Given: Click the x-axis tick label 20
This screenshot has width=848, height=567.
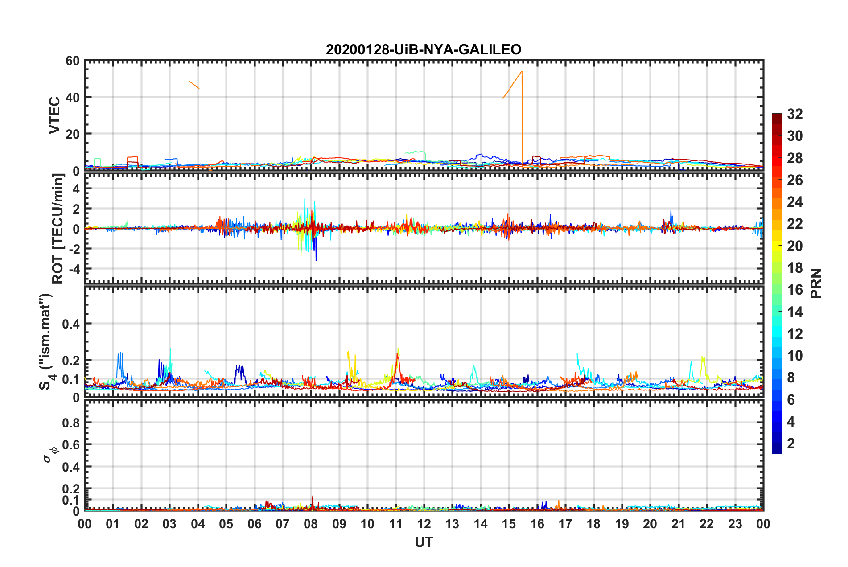Looking at the screenshot, I should [650, 524].
